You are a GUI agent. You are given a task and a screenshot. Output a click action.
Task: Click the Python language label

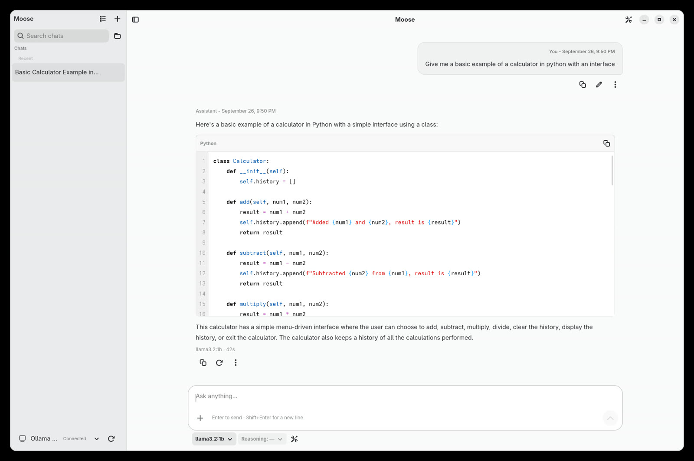(208, 143)
